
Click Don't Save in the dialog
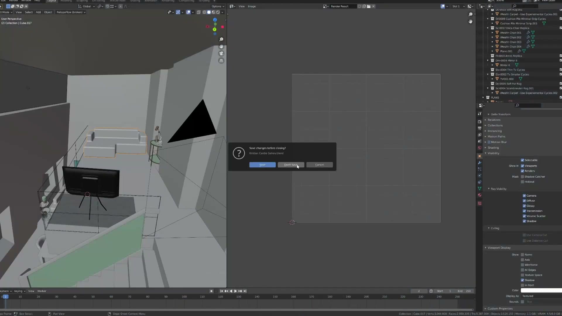(291, 165)
